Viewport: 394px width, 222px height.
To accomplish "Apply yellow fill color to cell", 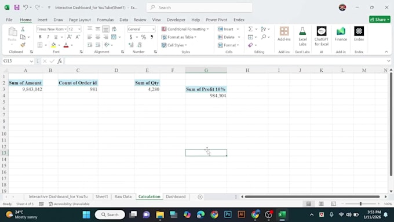I will (x=53, y=45).
